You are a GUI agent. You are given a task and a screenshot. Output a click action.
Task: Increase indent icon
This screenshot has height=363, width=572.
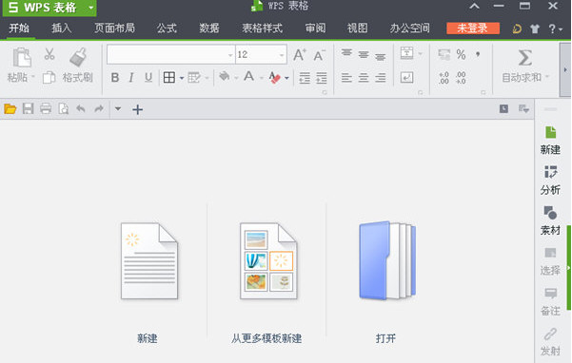pyautogui.click(x=322, y=78)
